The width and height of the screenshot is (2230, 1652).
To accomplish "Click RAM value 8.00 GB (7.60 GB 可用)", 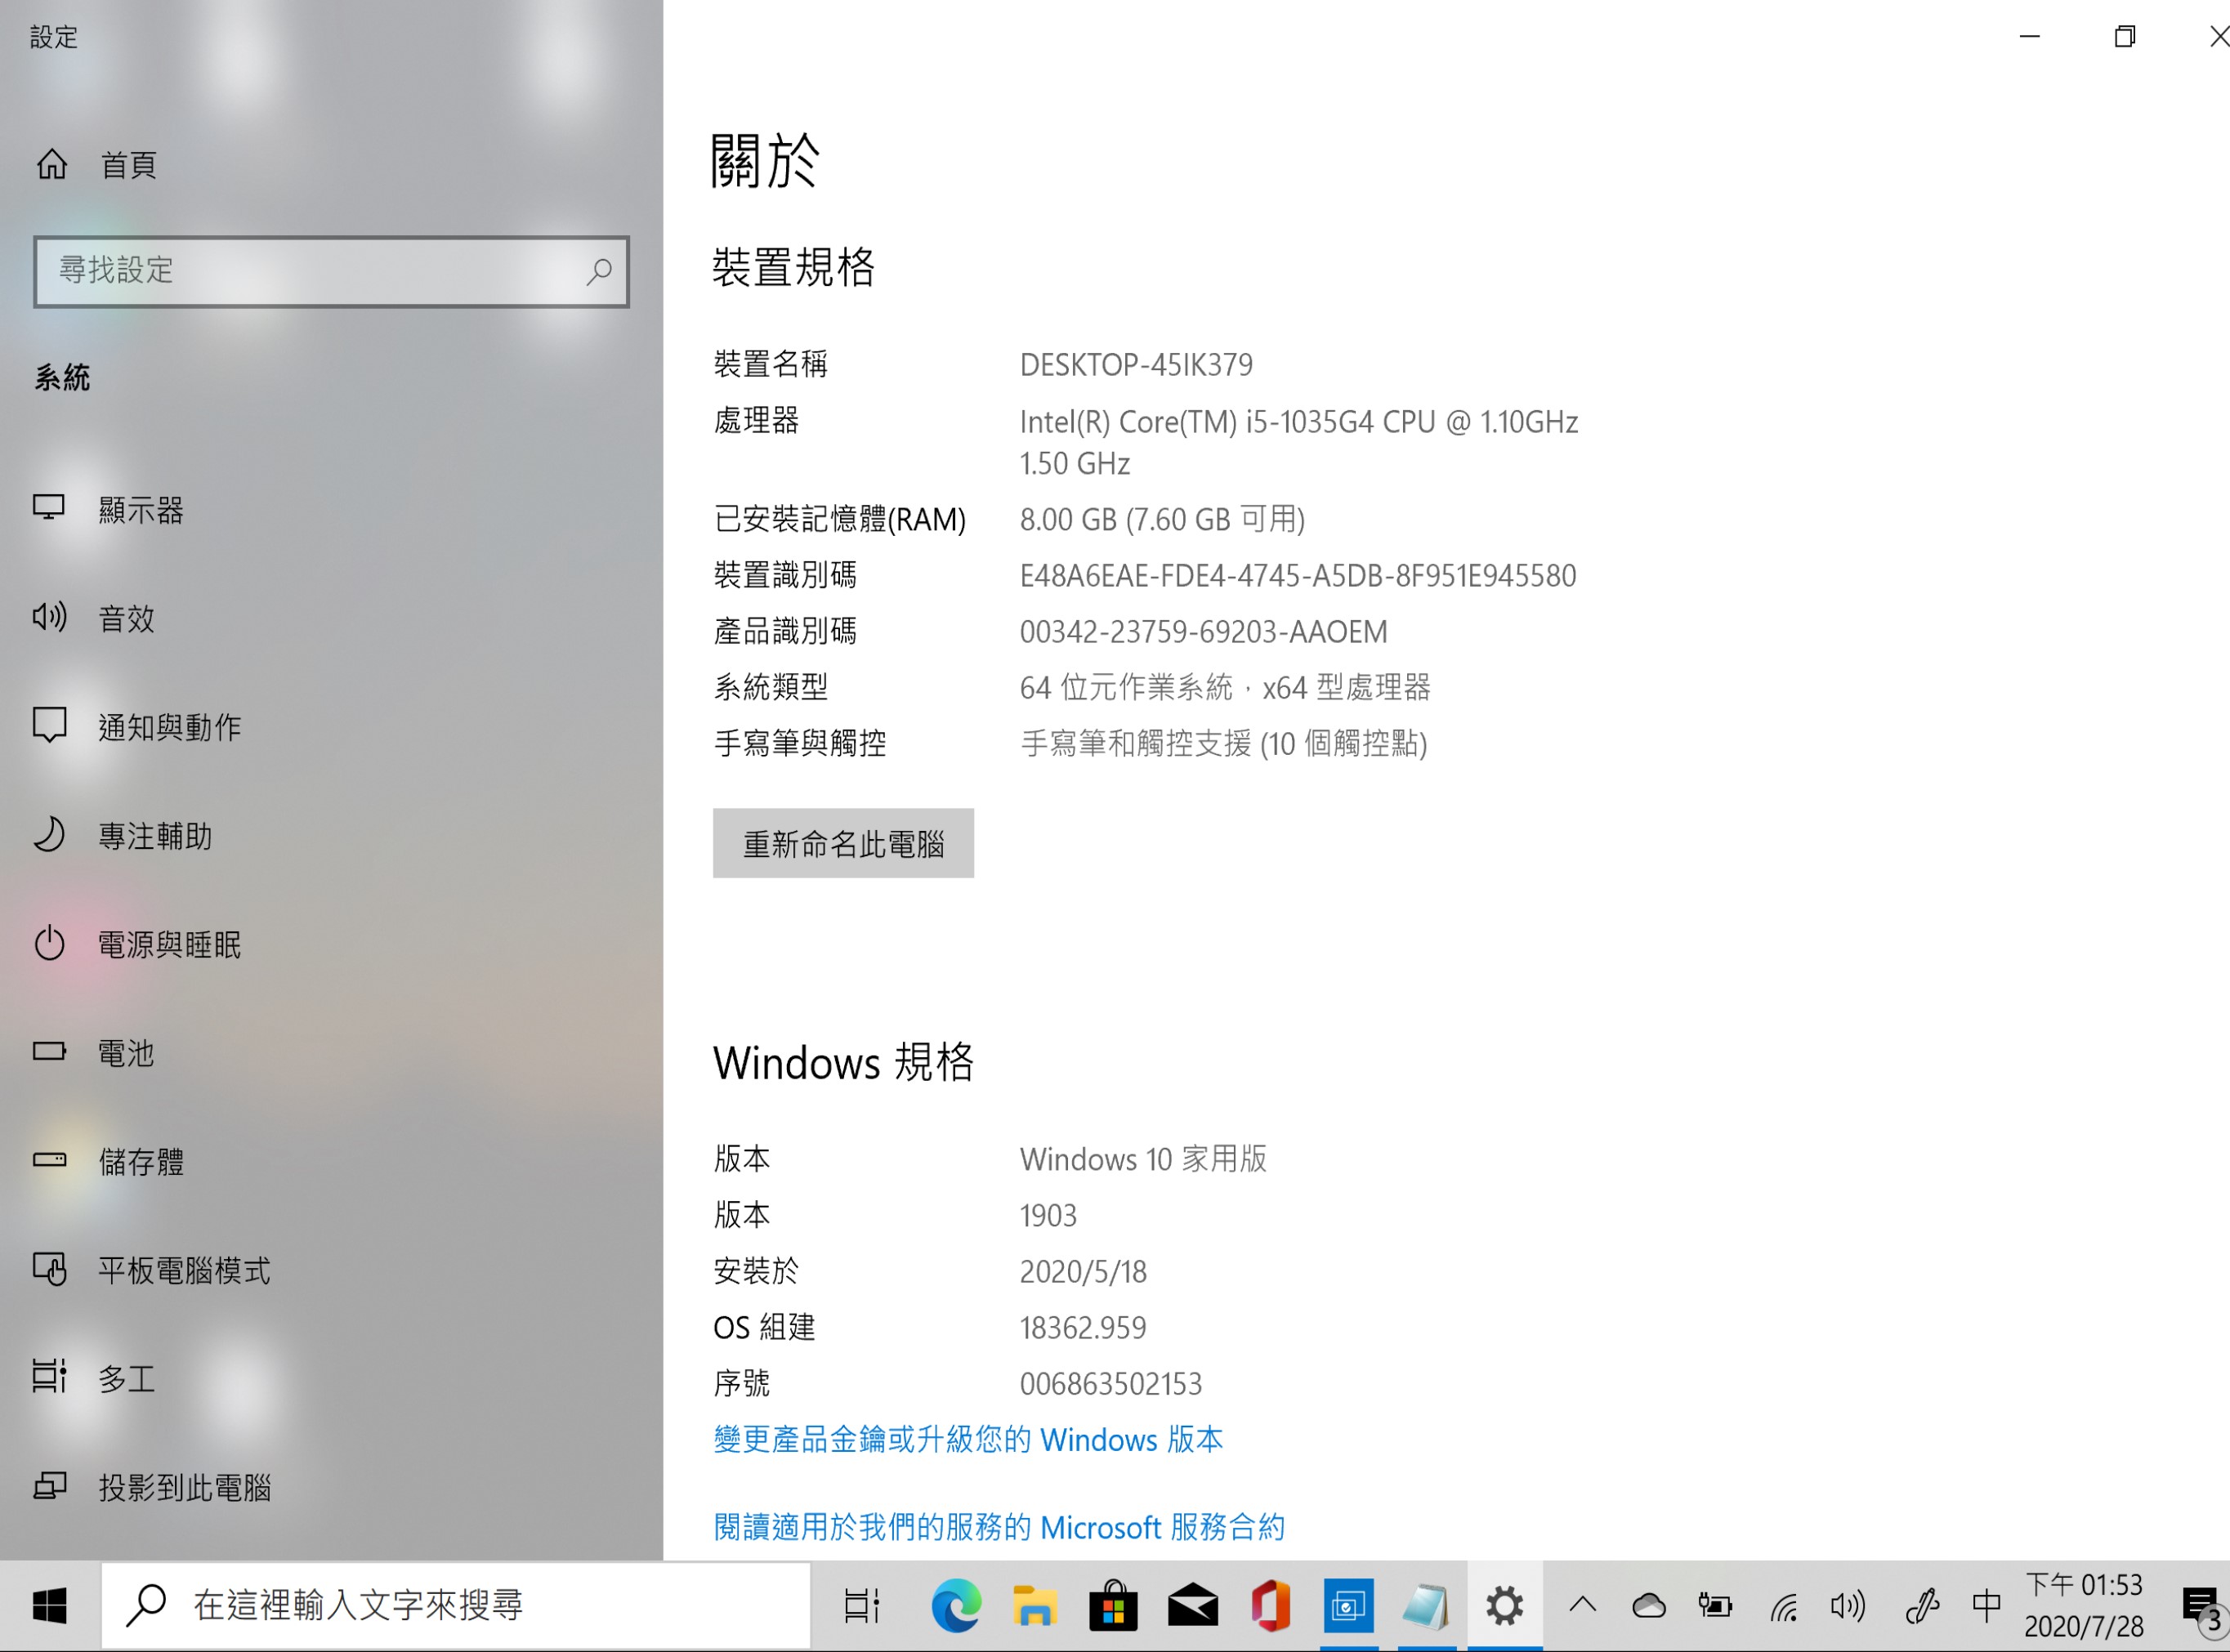I will [x=1162, y=519].
